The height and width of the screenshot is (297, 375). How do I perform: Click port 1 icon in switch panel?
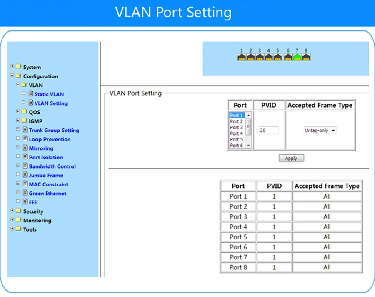point(242,57)
